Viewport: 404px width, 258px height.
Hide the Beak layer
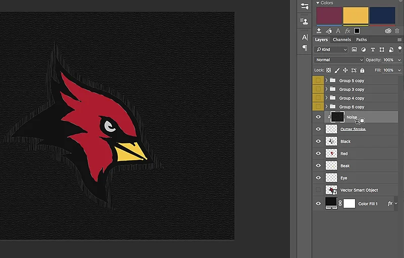(318, 166)
